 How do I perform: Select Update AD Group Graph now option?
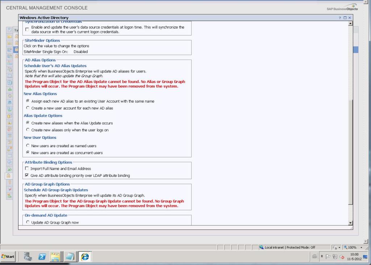pyautogui.click(x=28, y=222)
